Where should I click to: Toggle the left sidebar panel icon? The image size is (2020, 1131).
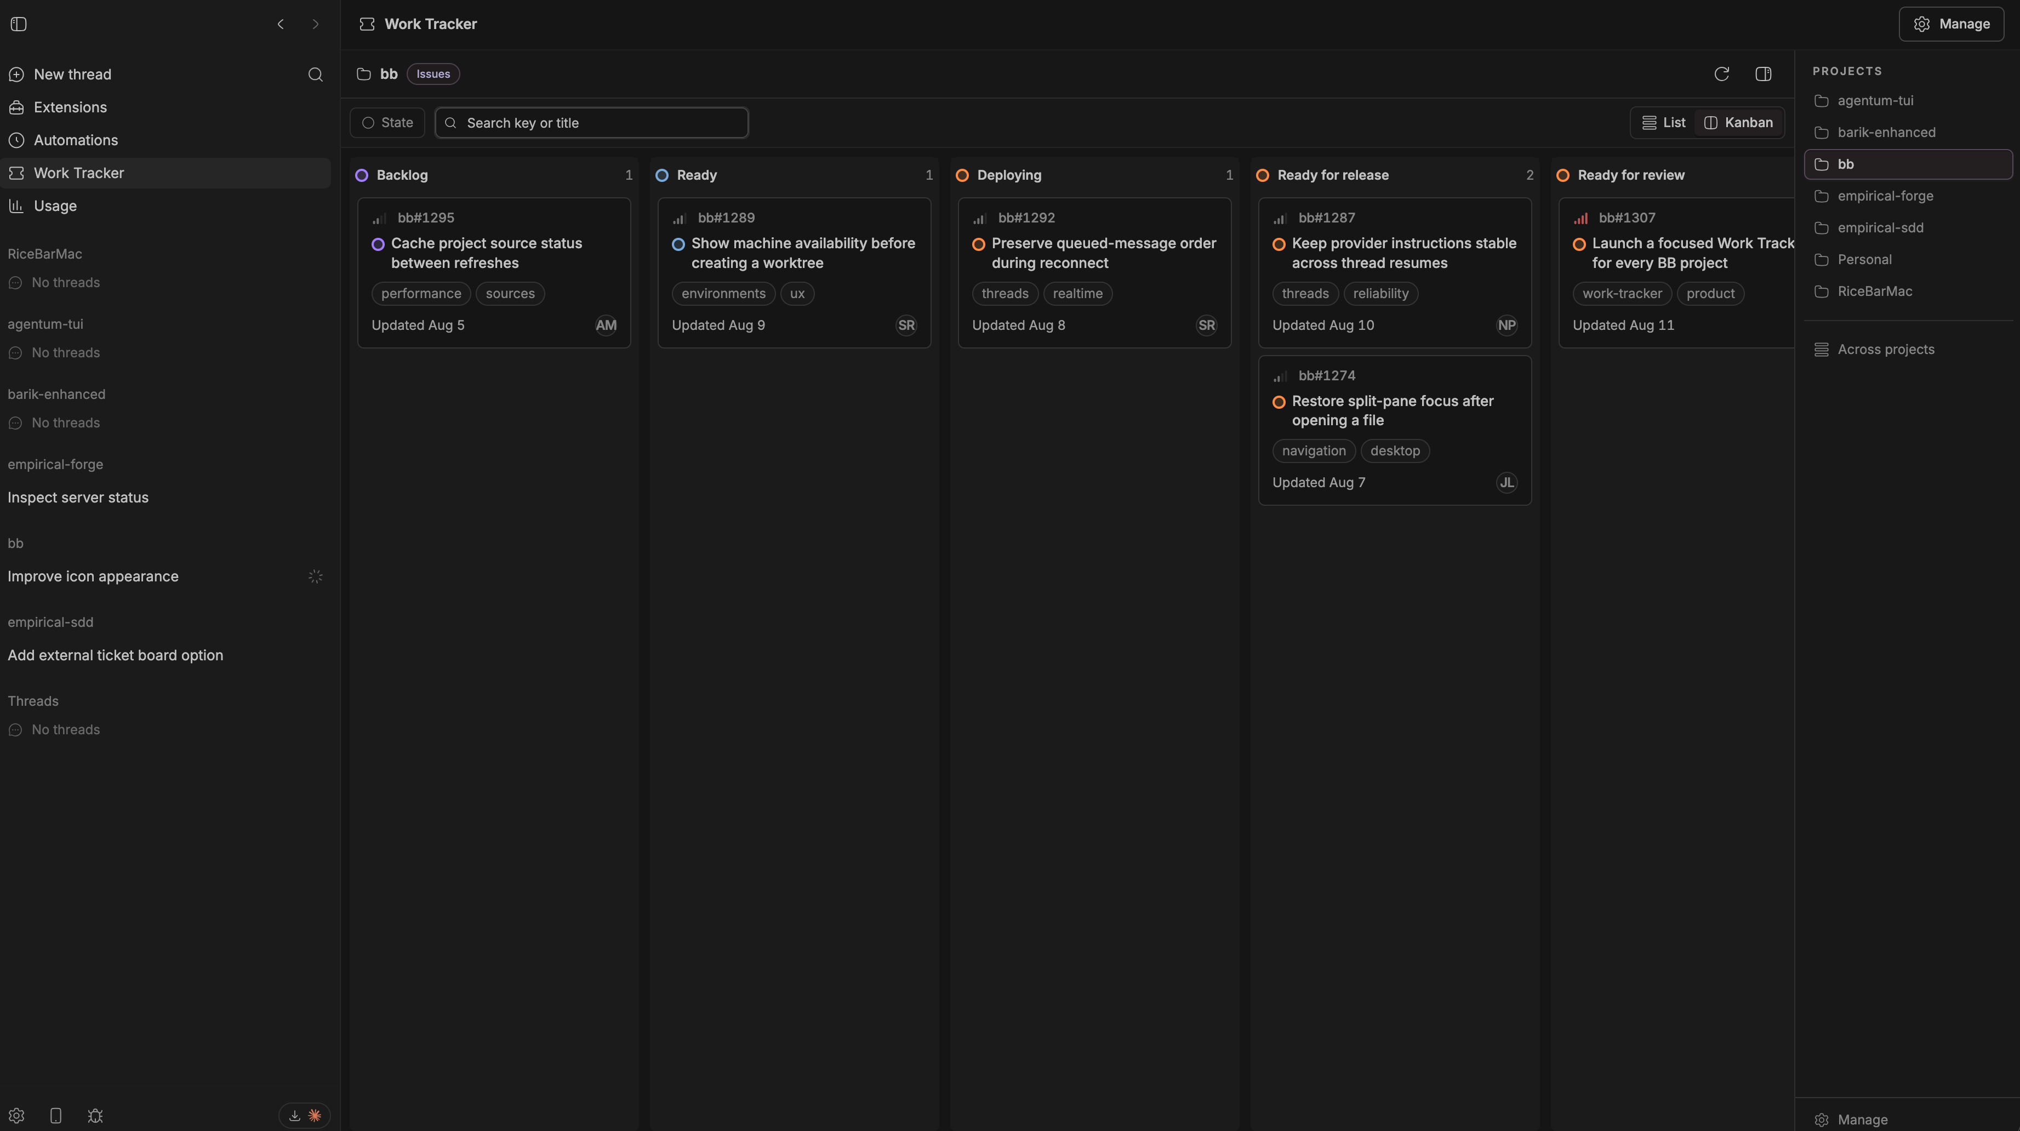19,24
